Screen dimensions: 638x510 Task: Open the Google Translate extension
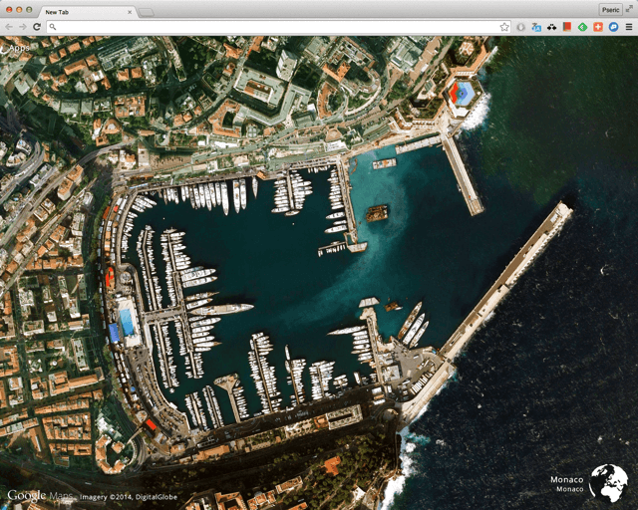pos(536,27)
